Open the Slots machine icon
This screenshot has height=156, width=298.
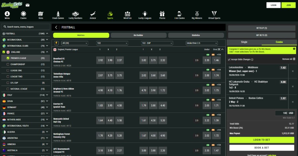point(41,14)
